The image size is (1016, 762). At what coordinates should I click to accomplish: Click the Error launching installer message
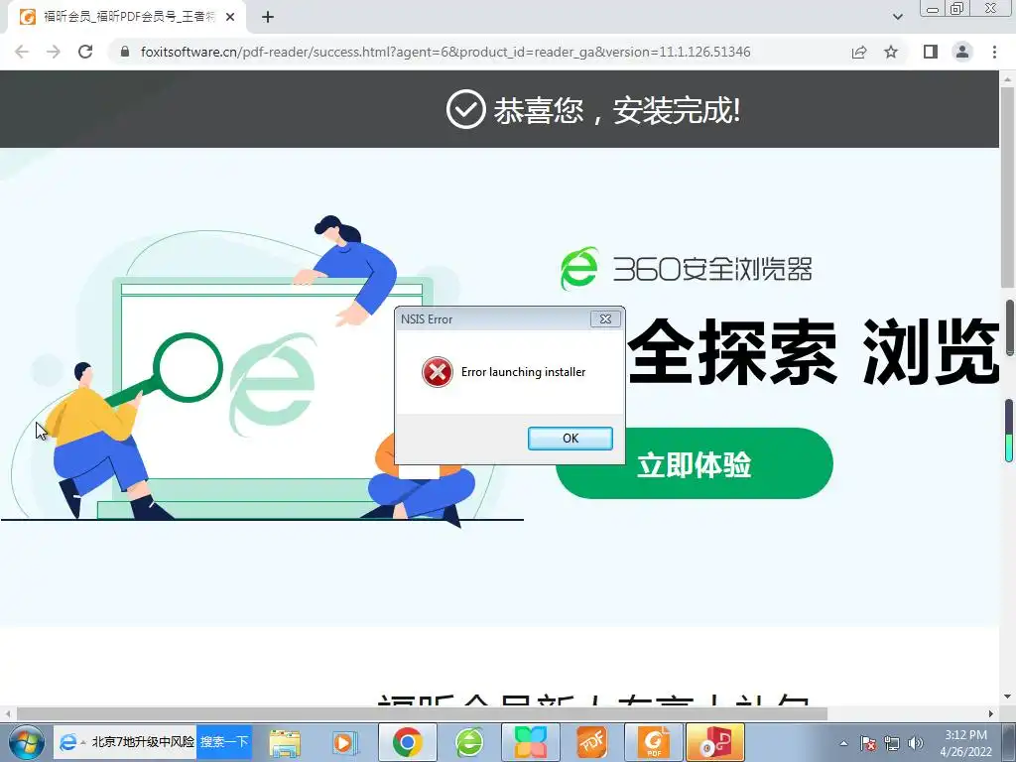click(524, 372)
